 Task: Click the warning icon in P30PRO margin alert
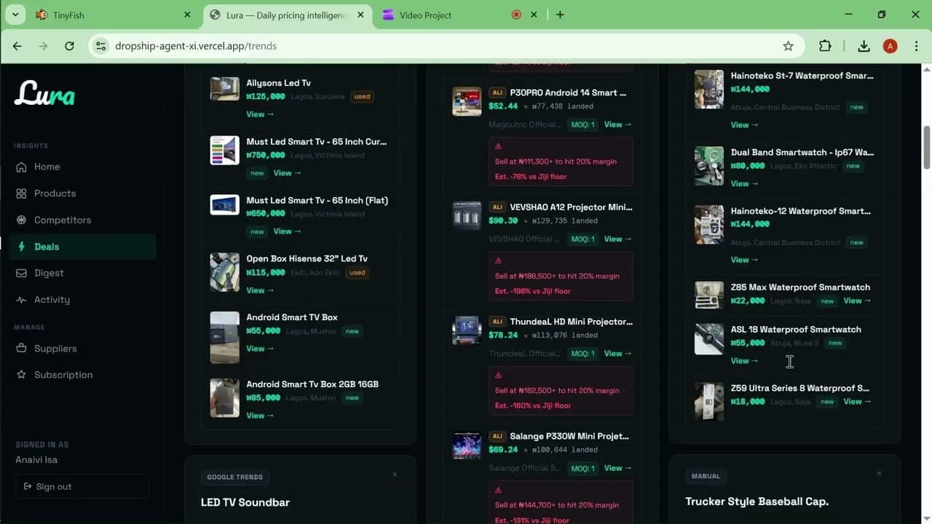[499, 146]
